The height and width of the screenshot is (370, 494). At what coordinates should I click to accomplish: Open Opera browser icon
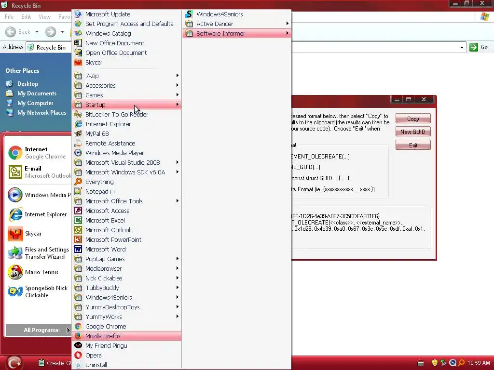78,356
